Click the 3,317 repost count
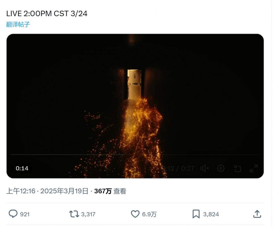The height and width of the screenshot is (227, 276). click(88, 214)
